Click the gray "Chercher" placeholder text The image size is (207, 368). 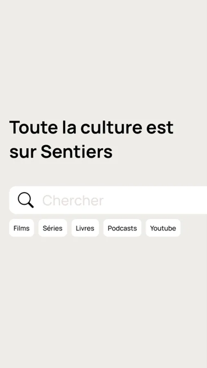click(x=73, y=200)
